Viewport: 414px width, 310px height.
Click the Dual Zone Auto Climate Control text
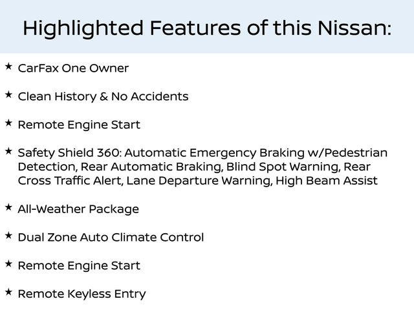click(111, 238)
